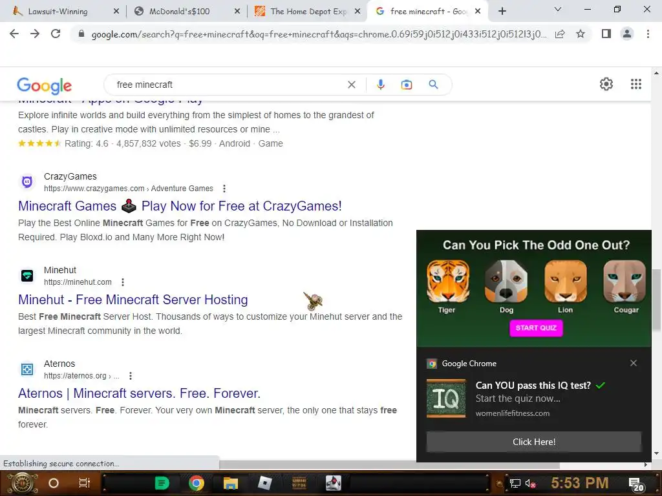662x496 pixels.
Task: Open Minecraft Games CrazyGames result
Action: pos(180,206)
